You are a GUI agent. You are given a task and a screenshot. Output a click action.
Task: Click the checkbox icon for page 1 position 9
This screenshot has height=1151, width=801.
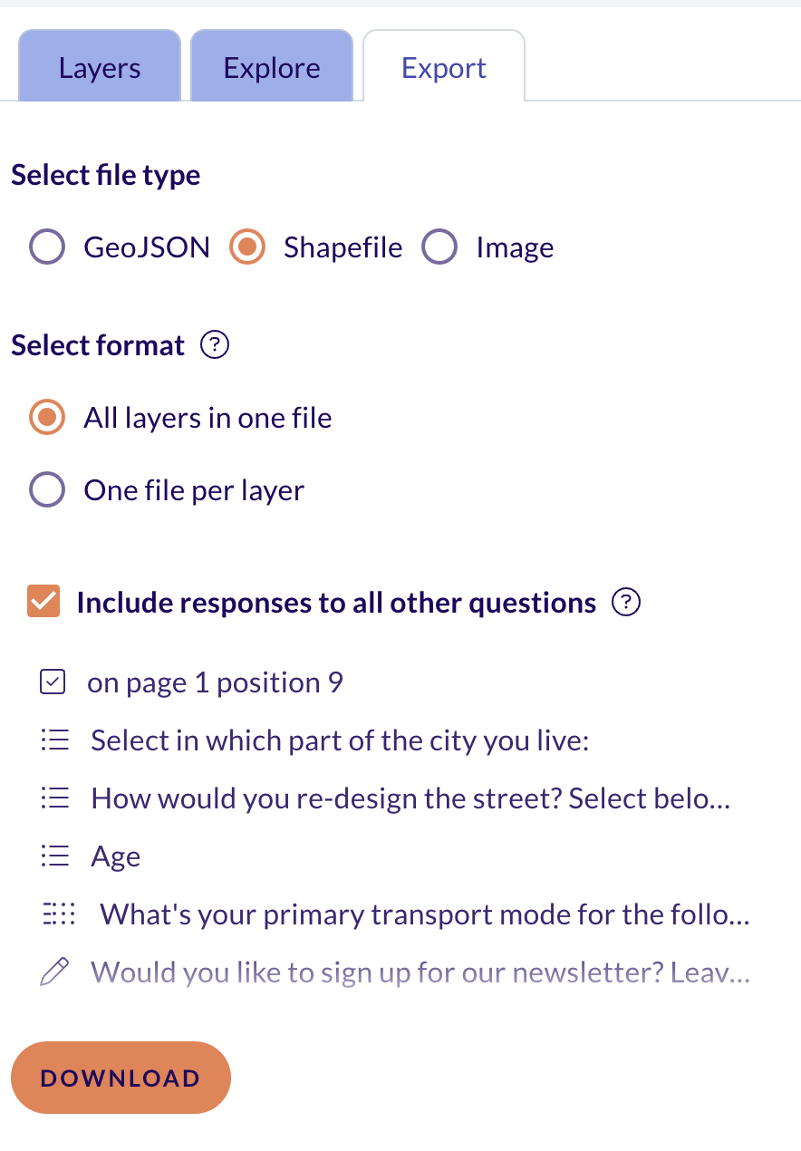click(x=53, y=682)
